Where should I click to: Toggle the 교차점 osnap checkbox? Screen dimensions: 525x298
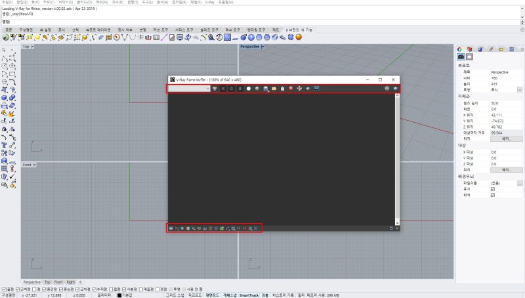pyautogui.click(x=77, y=289)
